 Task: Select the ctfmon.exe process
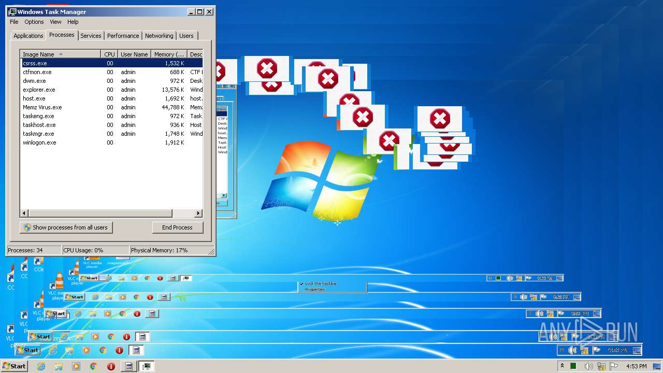pos(111,72)
